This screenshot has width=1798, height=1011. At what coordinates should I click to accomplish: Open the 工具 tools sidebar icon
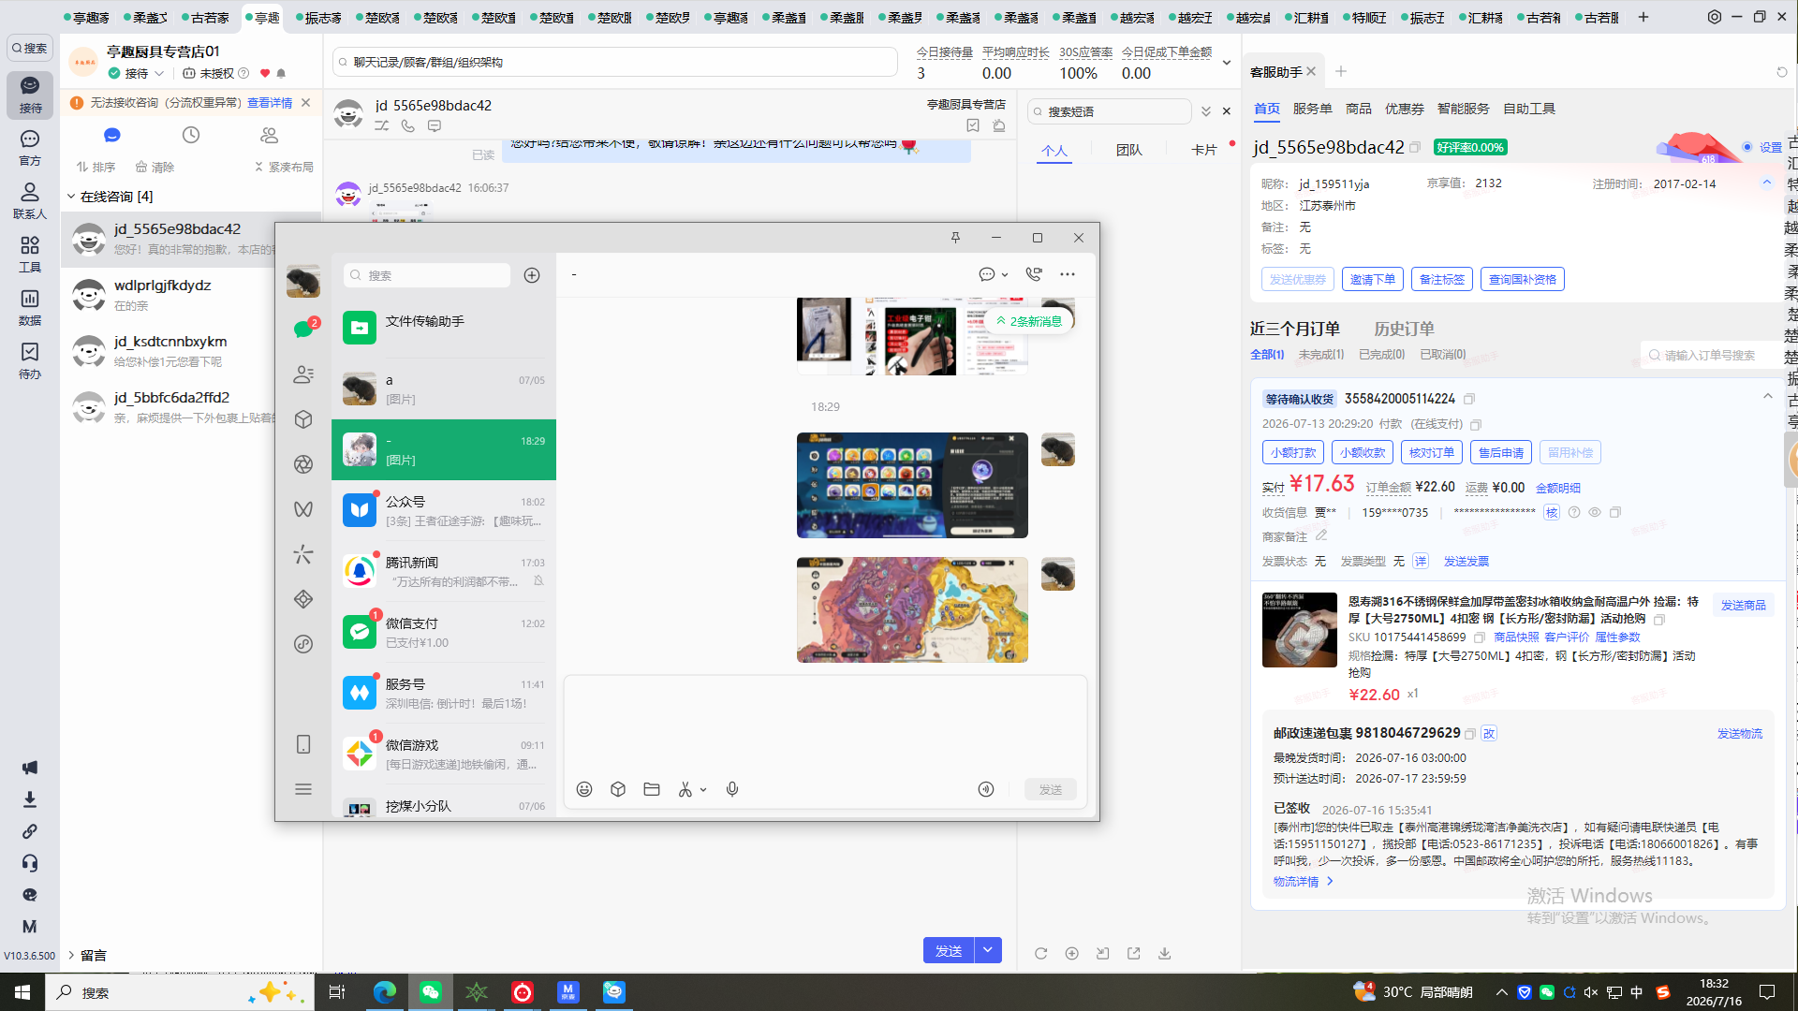tap(30, 254)
